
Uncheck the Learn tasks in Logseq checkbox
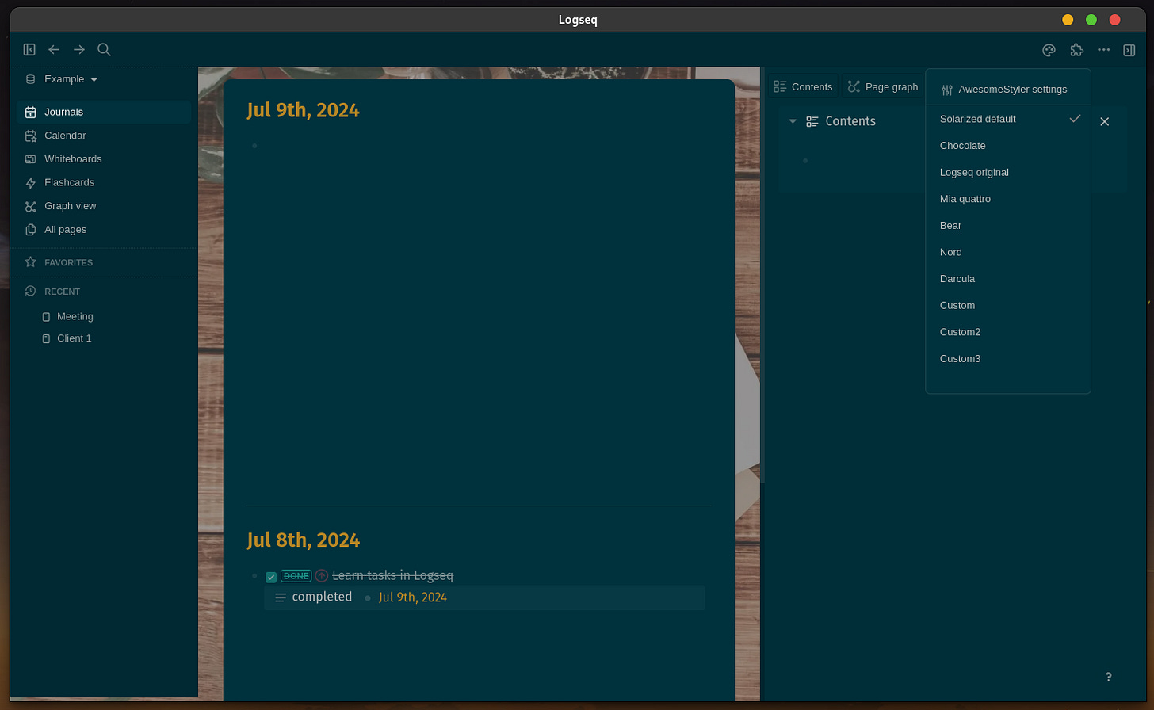271,577
